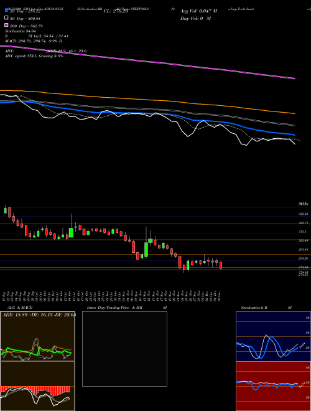Click the 322.71 price axis label

point(303,223)
